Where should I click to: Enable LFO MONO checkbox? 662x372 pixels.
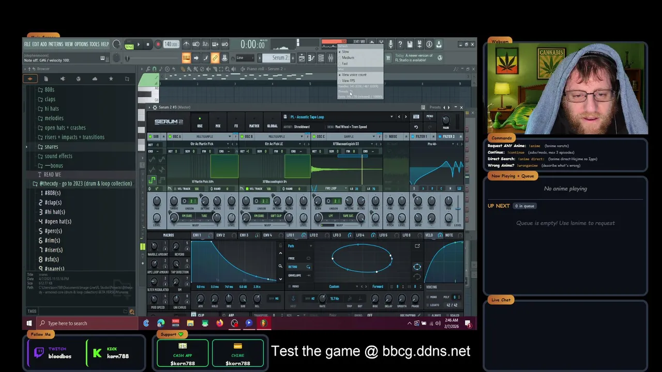click(x=290, y=286)
